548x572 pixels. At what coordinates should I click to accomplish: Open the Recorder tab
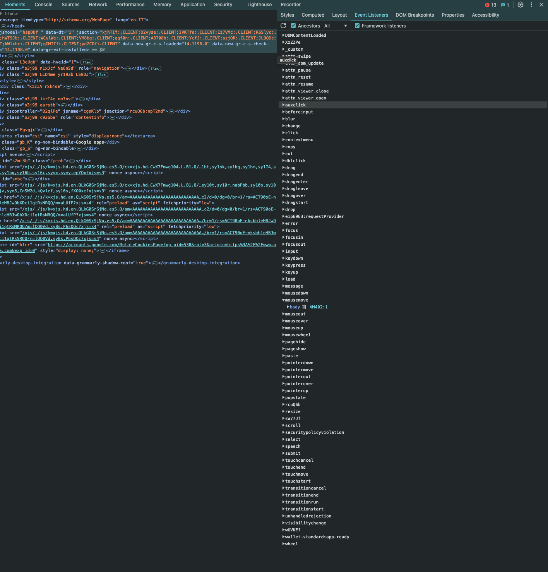[291, 5]
